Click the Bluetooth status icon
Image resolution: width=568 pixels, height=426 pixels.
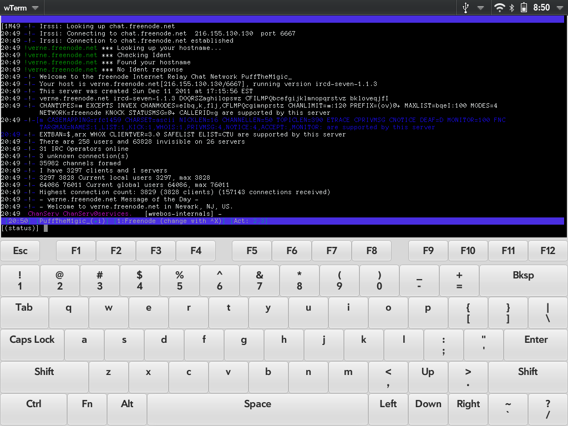point(512,8)
